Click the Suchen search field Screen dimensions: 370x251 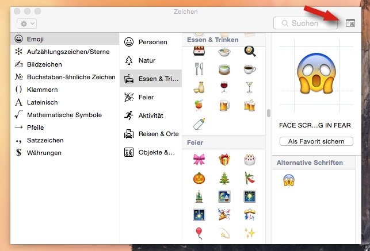pos(306,23)
